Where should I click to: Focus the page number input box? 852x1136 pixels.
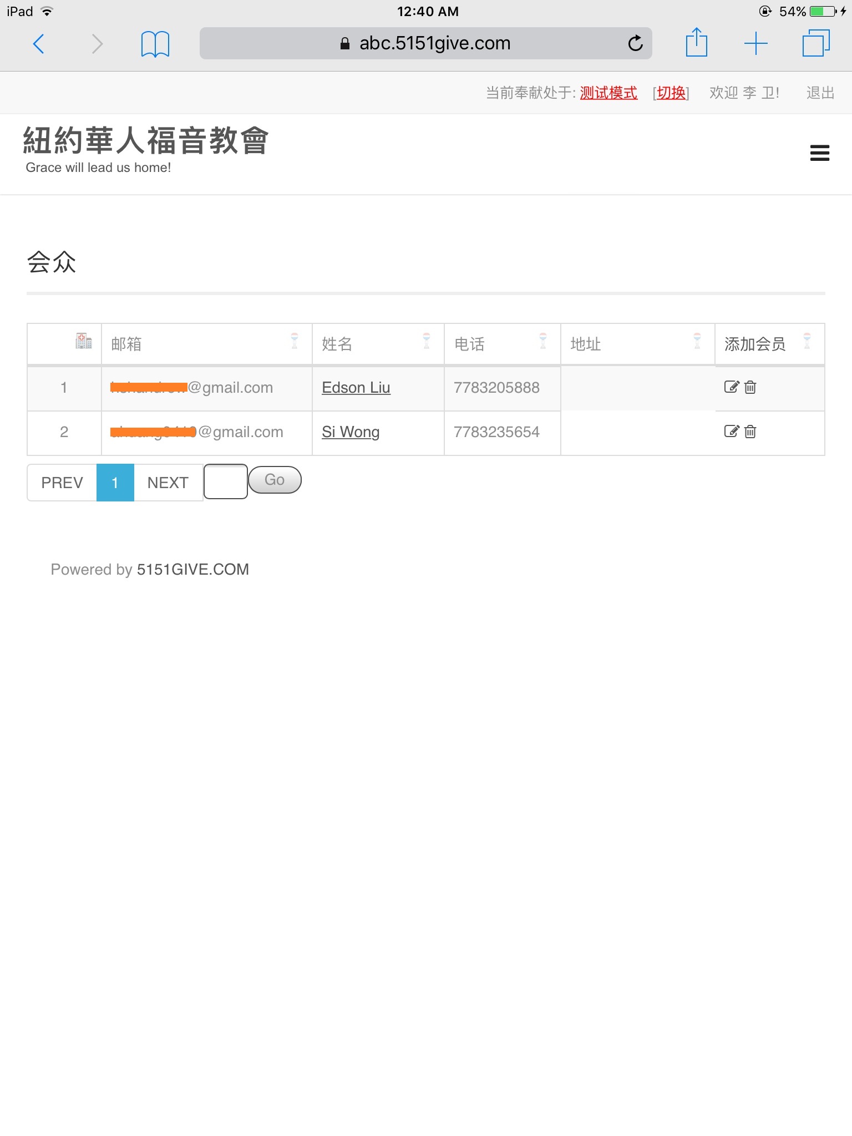pyautogui.click(x=226, y=481)
